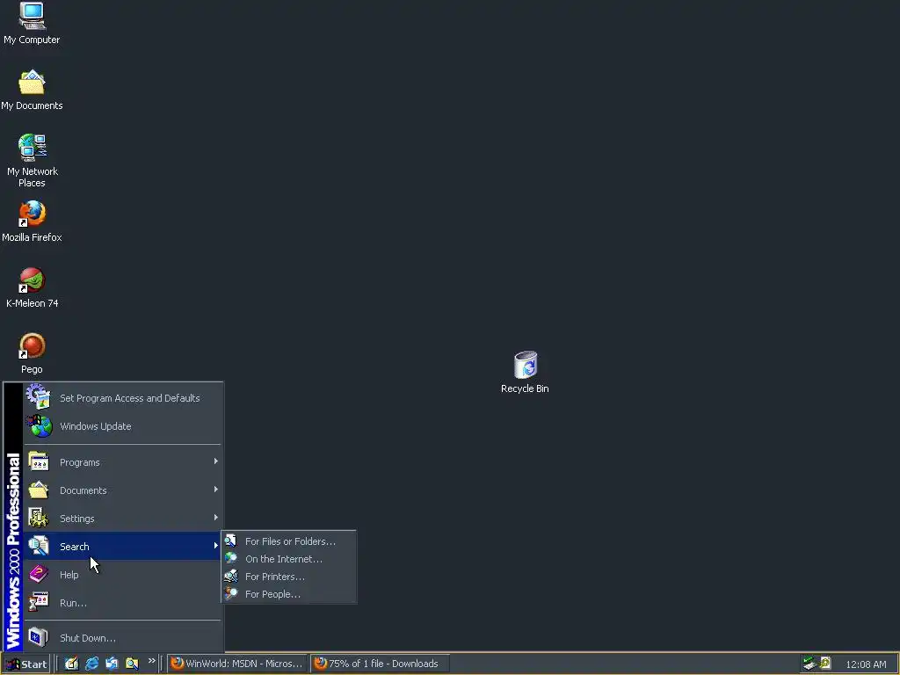Image resolution: width=900 pixels, height=675 pixels.
Task: Select the Recycle Bin icon
Action: click(x=525, y=373)
